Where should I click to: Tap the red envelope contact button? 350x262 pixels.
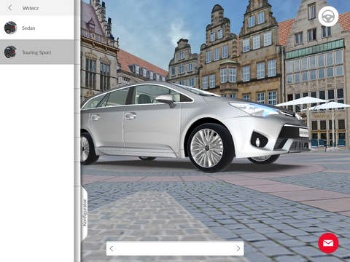tap(328, 243)
